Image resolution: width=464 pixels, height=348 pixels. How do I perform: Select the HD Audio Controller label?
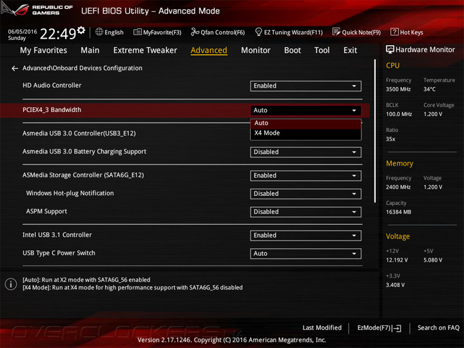click(52, 85)
